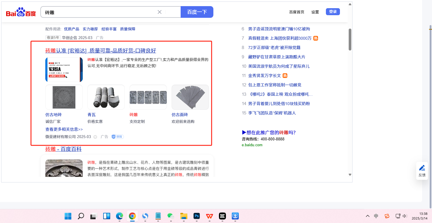Click the Baidu logo
This screenshot has width=432, height=223.
(x=21, y=13)
